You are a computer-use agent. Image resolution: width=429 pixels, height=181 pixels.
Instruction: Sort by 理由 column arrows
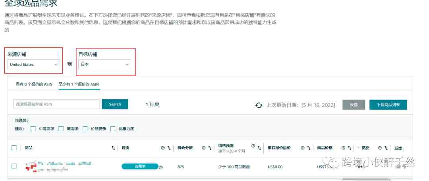point(169,148)
